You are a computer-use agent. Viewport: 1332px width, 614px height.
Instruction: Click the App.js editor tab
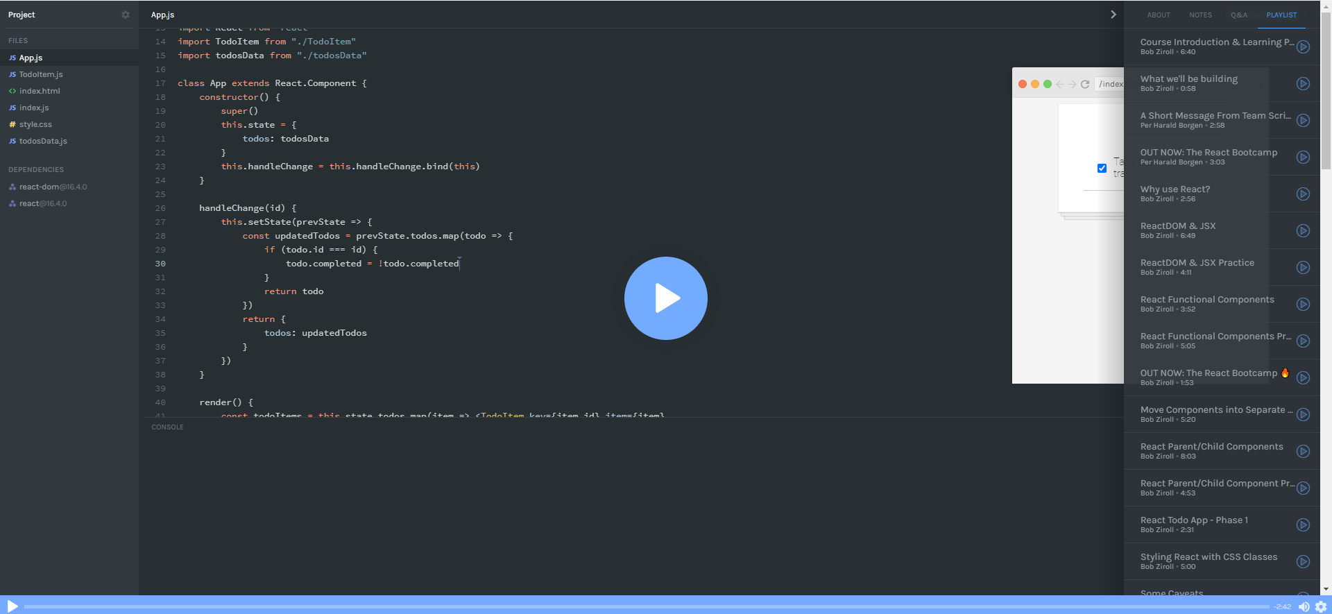click(x=162, y=15)
